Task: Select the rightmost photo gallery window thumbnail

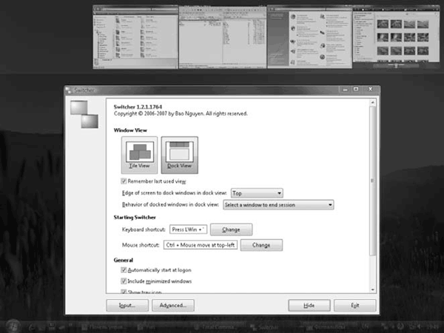Action: [x=397, y=37]
